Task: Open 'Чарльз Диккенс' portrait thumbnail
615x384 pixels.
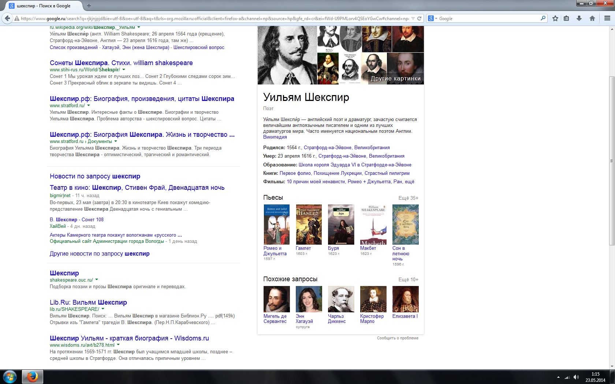Action: [x=341, y=299]
